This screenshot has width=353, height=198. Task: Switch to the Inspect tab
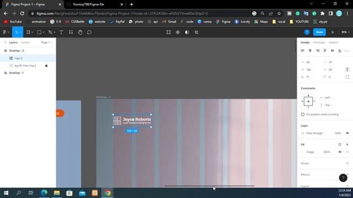click(333, 42)
